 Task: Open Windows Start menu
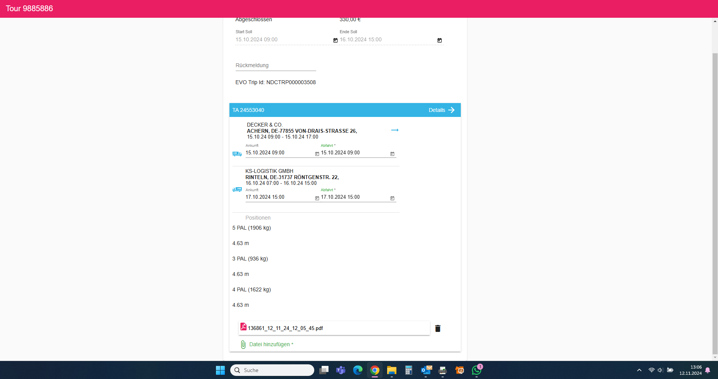220,370
